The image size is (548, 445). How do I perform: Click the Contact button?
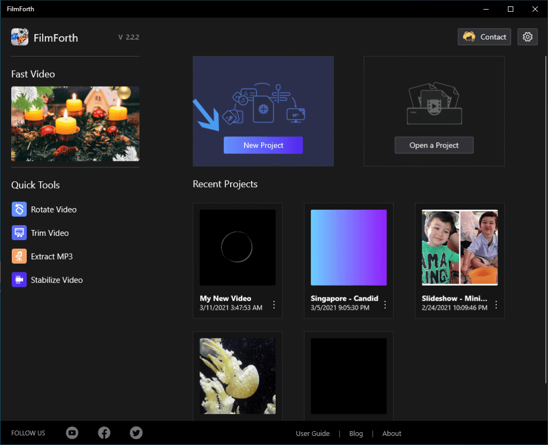[x=484, y=37]
